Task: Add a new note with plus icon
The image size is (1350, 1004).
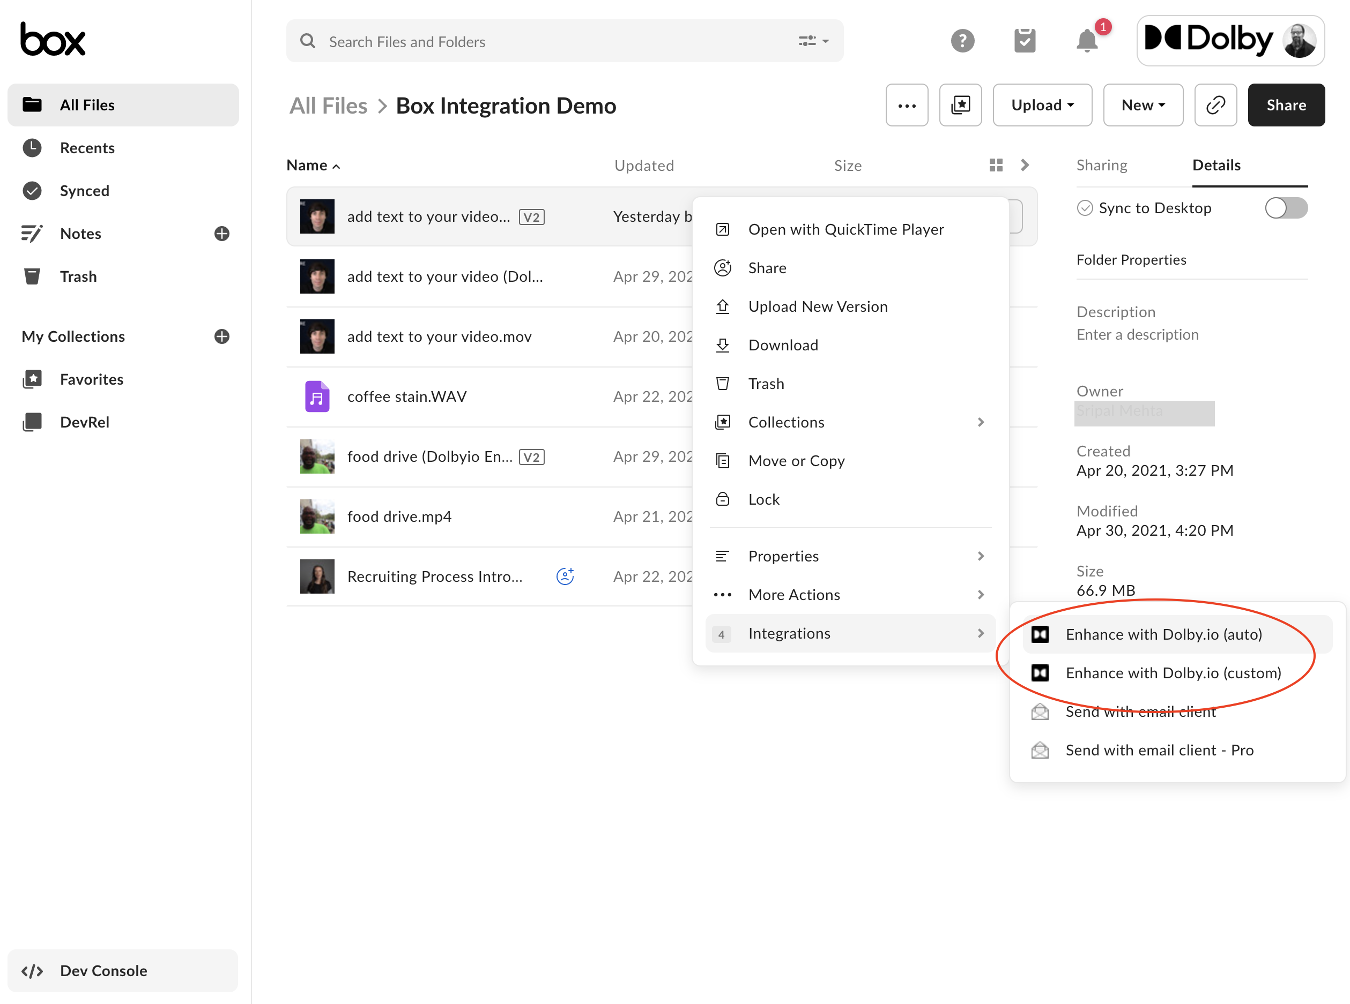Action: 222,234
